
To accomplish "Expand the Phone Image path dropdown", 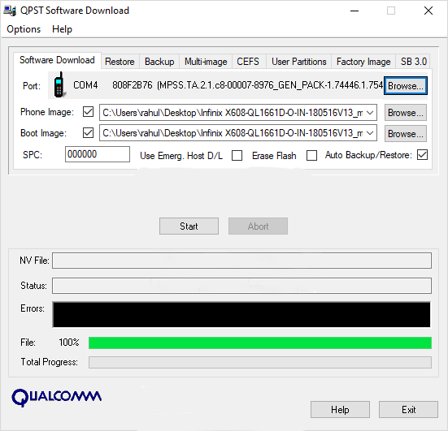I will point(370,113).
